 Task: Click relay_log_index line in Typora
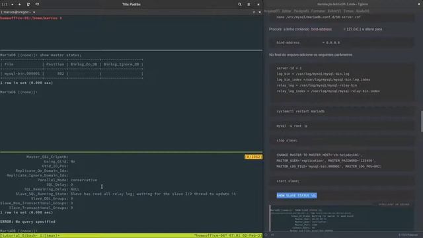click(328, 91)
